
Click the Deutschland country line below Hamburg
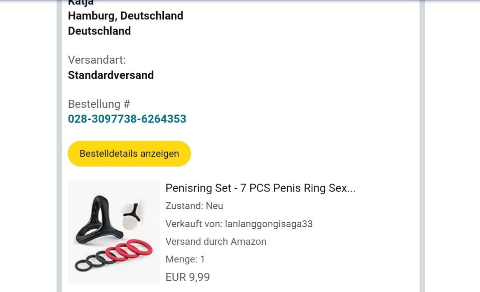(x=99, y=31)
